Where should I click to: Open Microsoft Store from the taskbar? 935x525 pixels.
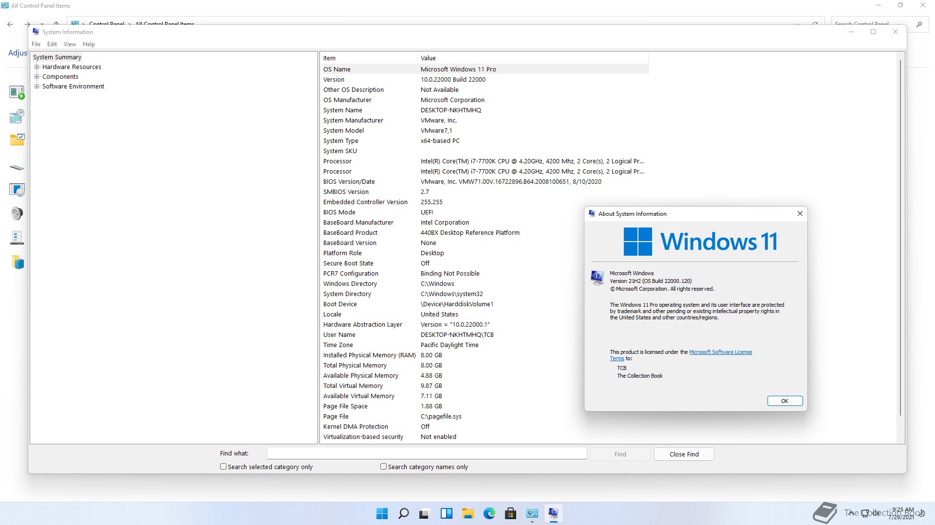[x=510, y=513]
